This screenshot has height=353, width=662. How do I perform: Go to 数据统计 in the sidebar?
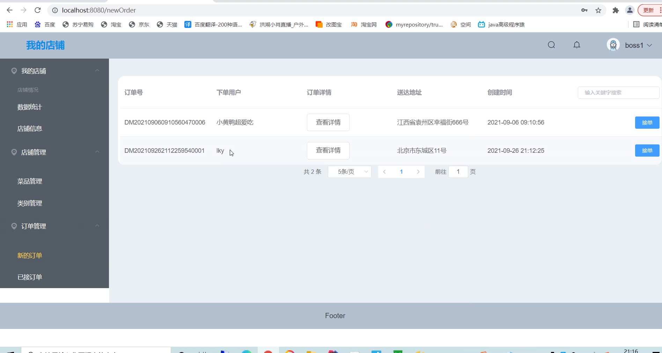(x=30, y=107)
